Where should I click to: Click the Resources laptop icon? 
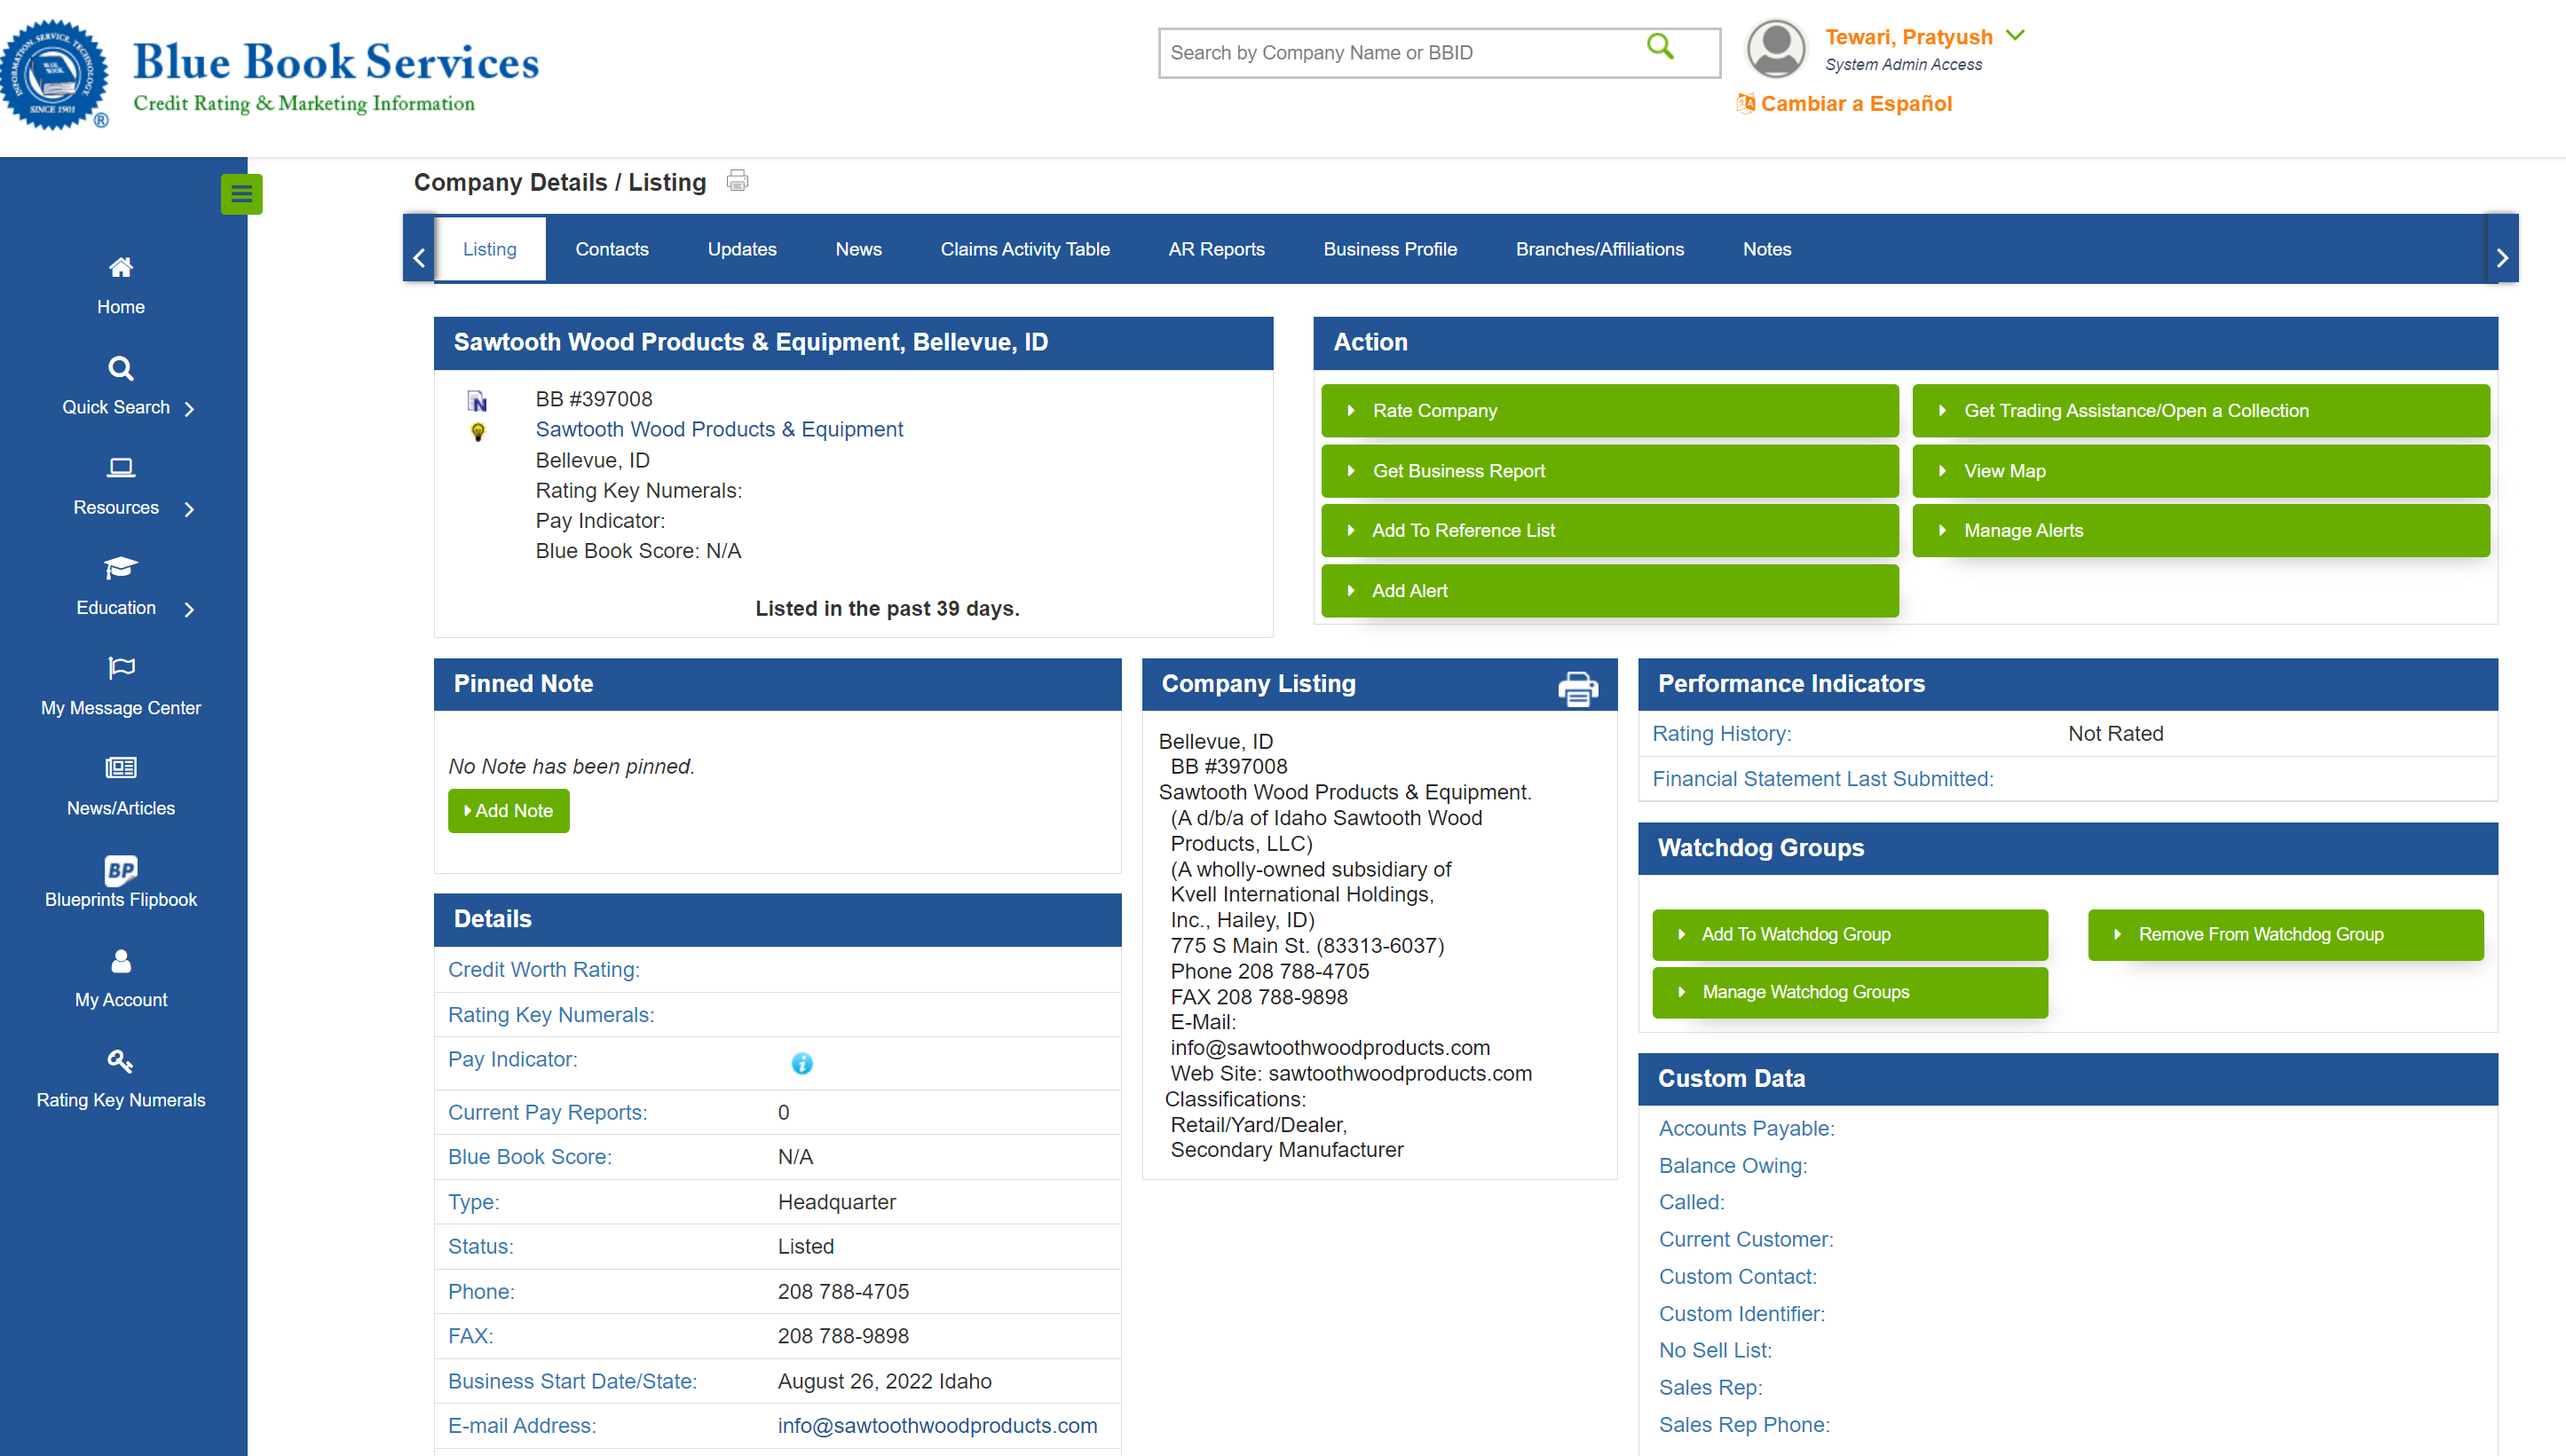(121, 467)
